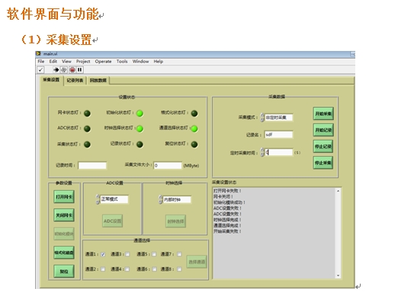Click the 记录状态灯 indicator LED
This screenshot has width=398, height=292.
tap(140, 144)
